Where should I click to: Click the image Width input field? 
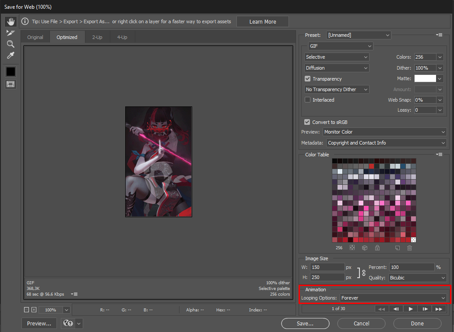[327, 267]
